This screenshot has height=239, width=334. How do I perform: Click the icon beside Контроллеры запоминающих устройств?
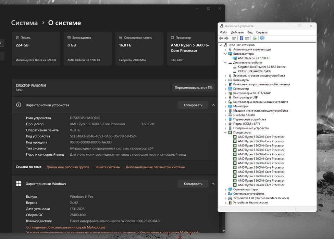click(x=230, y=102)
